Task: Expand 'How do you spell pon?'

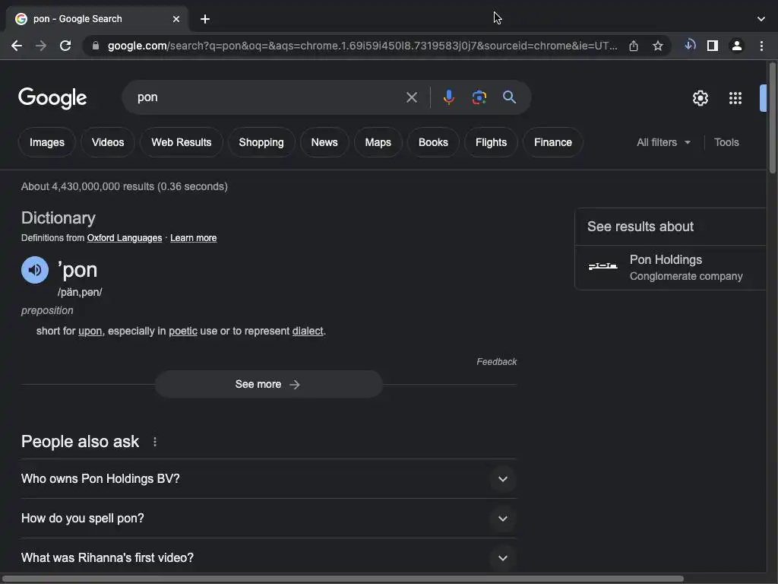Action: click(x=268, y=519)
